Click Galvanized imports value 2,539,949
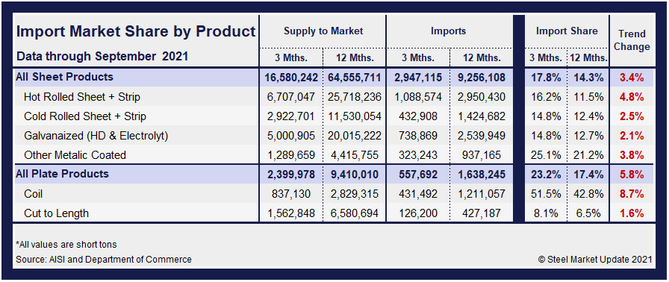The height and width of the screenshot is (282, 669). click(x=482, y=136)
